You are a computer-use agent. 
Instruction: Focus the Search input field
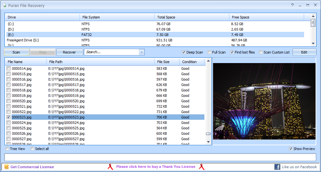112,52
